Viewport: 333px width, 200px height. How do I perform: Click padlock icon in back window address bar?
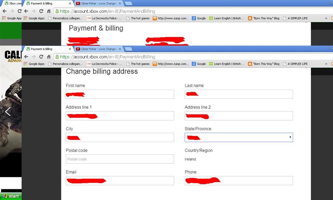point(57,11)
